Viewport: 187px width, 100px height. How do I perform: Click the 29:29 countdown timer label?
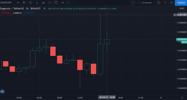point(184,42)
